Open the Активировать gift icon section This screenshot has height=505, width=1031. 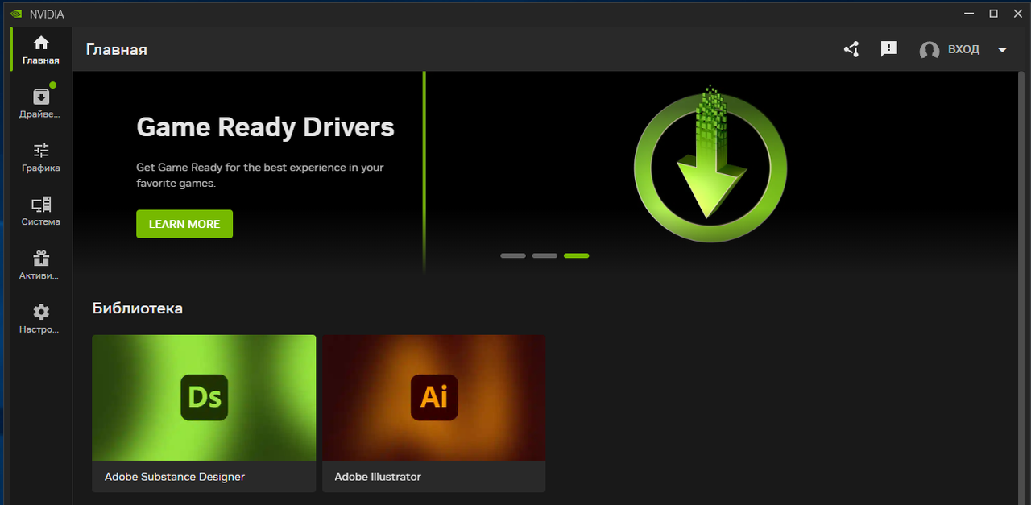pos(41,264)
